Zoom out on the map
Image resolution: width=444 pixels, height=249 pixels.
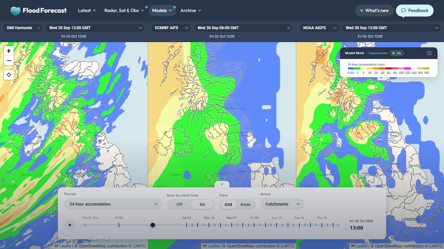[x=9, y=61]
